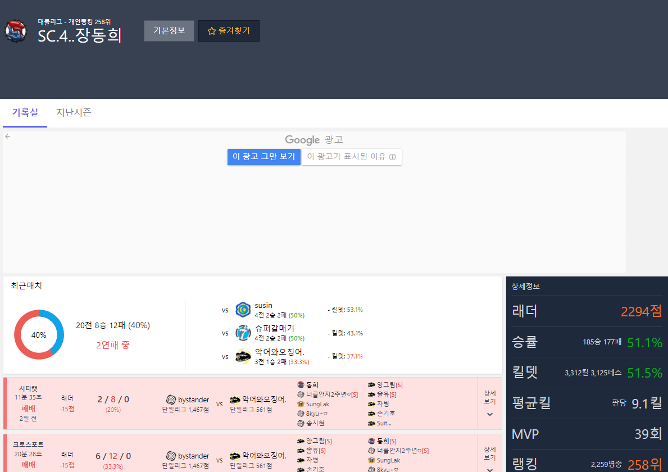Click the SC.4..장동희 clan emblem in header
This screenshot has width=668, height=472.
pos(16,31)
